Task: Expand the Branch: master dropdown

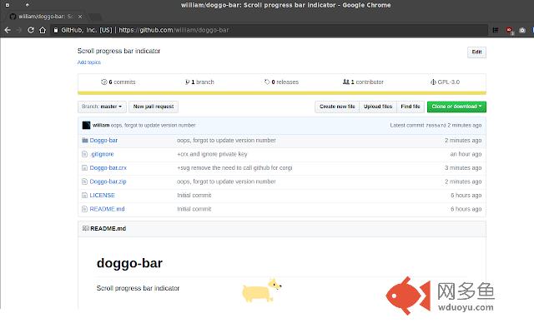Action: click(102, 107)
